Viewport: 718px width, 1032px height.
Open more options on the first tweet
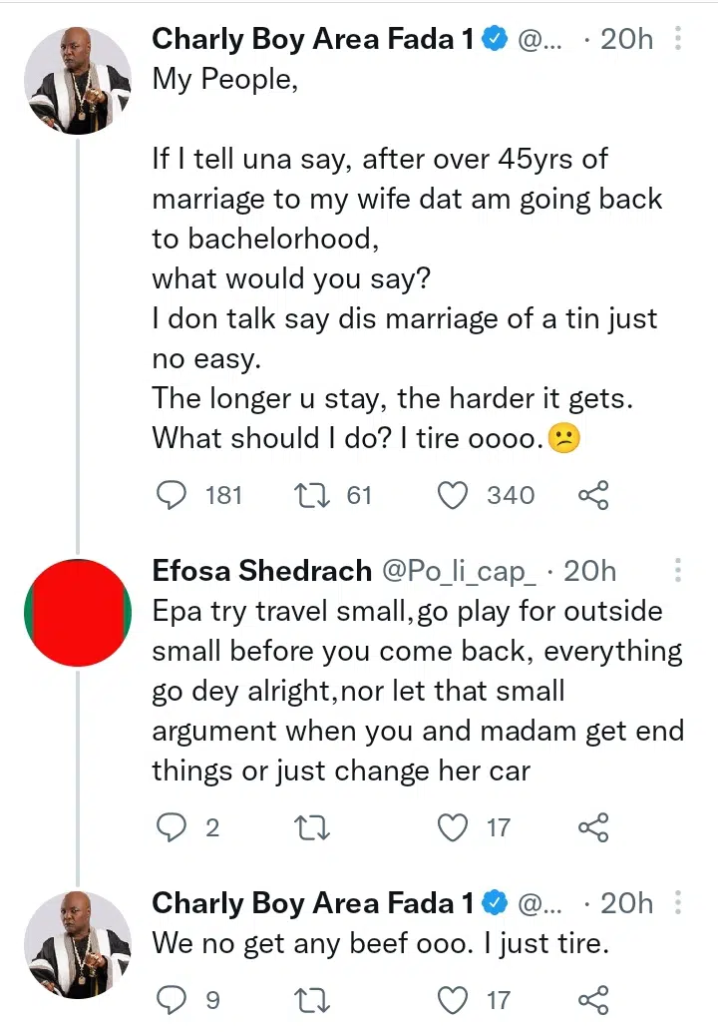click(x=678, y=39)
